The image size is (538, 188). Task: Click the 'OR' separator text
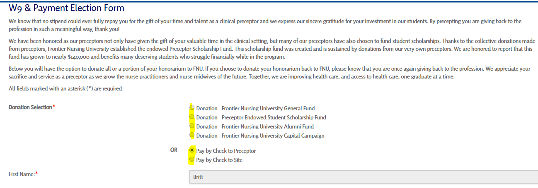pos(174,150)
